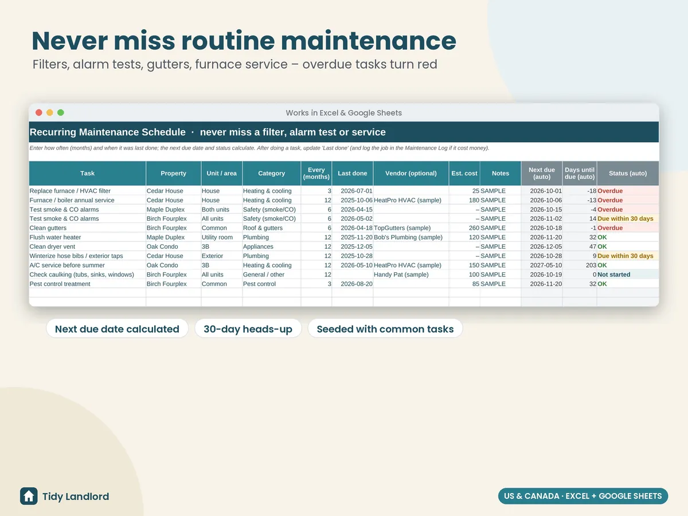Click the 'Days until due (auto)' column header
The width and height of the screenshot is (688, 516).
580,173
